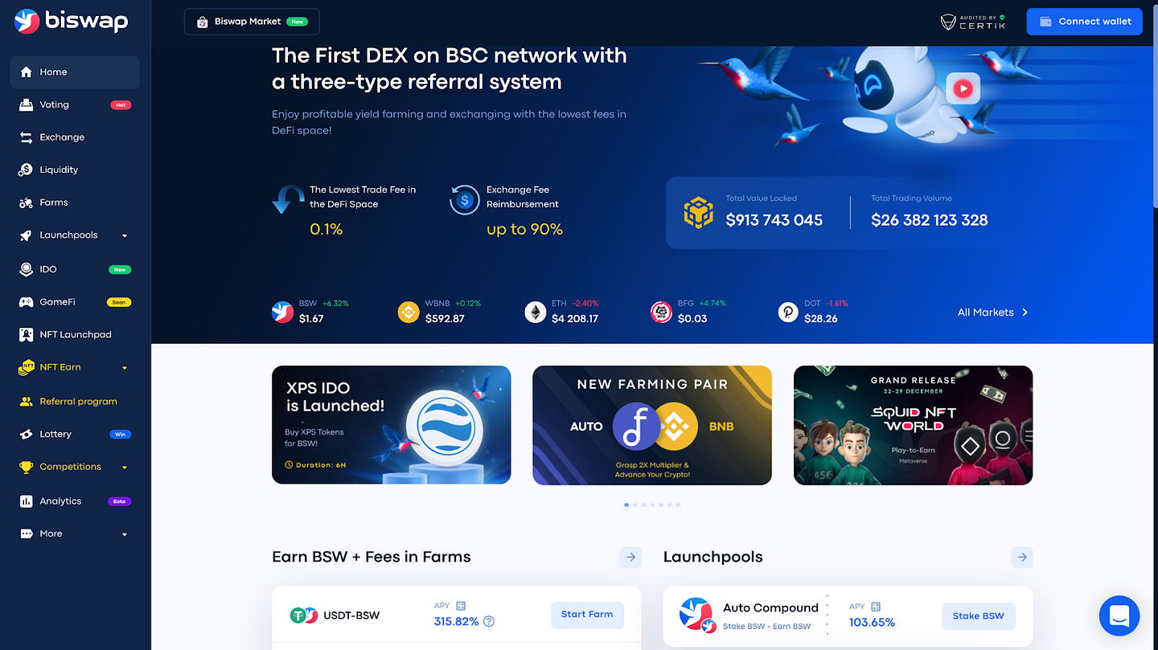Select the second banner carousel dot
1158x650 pixels.
[x=635, y=505]
